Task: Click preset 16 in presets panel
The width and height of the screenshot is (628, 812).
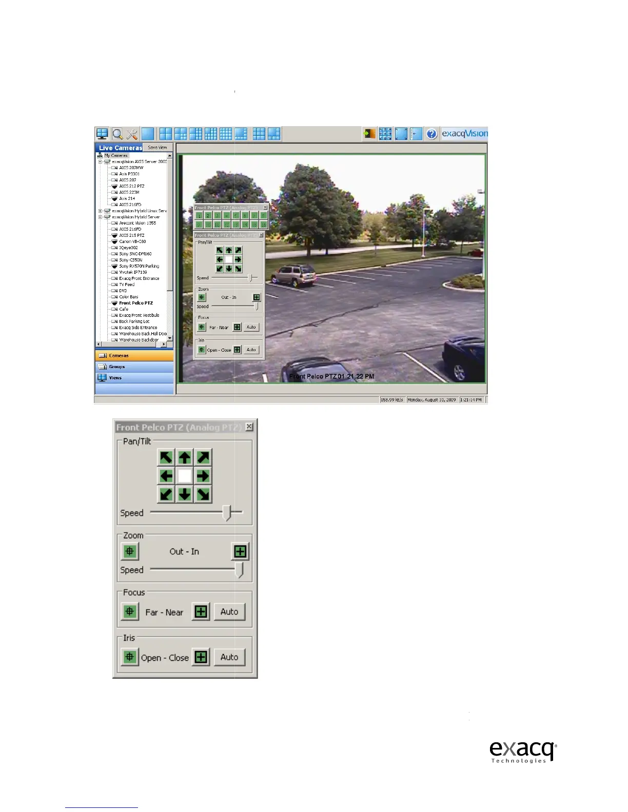Action: click(x=263, y=225)
